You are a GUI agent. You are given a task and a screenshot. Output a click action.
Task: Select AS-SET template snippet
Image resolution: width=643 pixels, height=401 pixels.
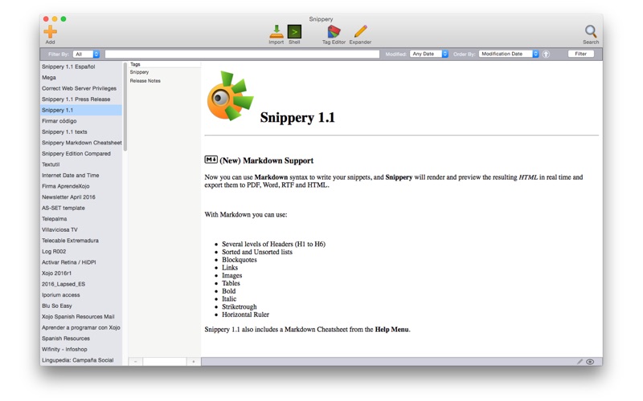click(81, 208)
